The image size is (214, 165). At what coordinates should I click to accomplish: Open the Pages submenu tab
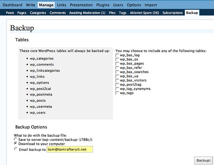pyautogui.click(x=22, y=13)
